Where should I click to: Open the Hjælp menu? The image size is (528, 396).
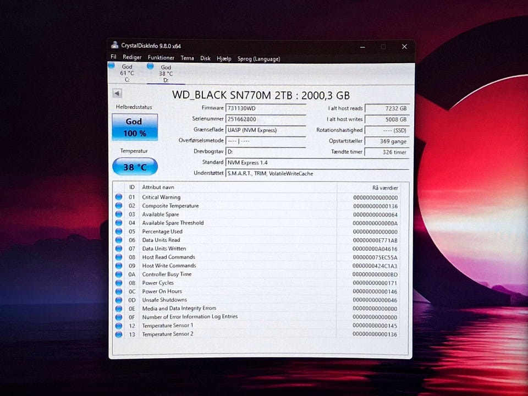[224, 59]
